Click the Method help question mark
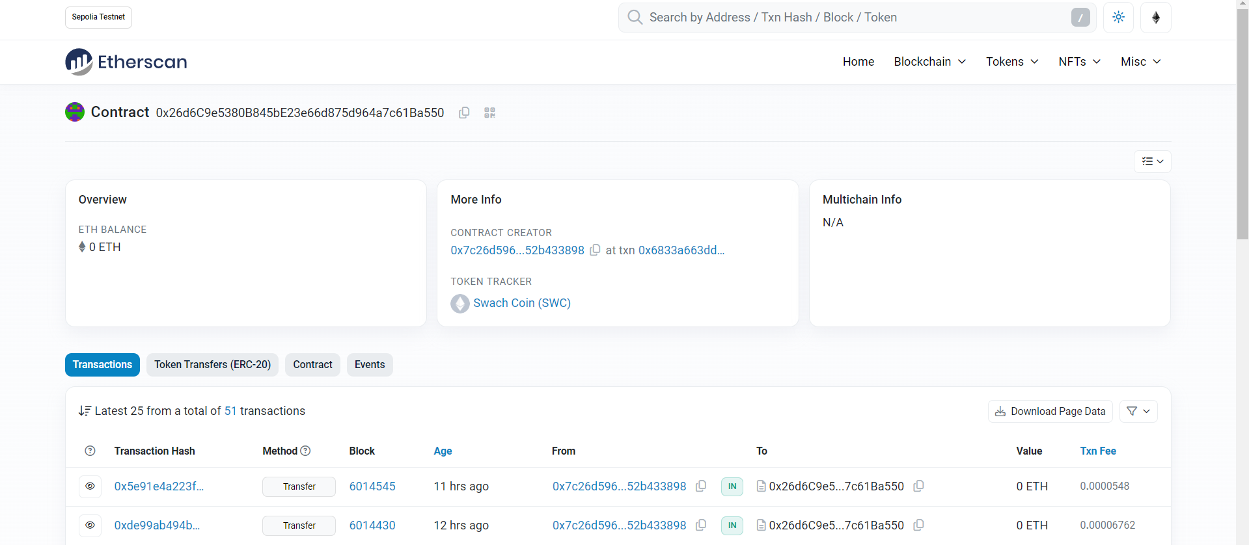This screenshot has width=1249, height=545. pos(305,451)
